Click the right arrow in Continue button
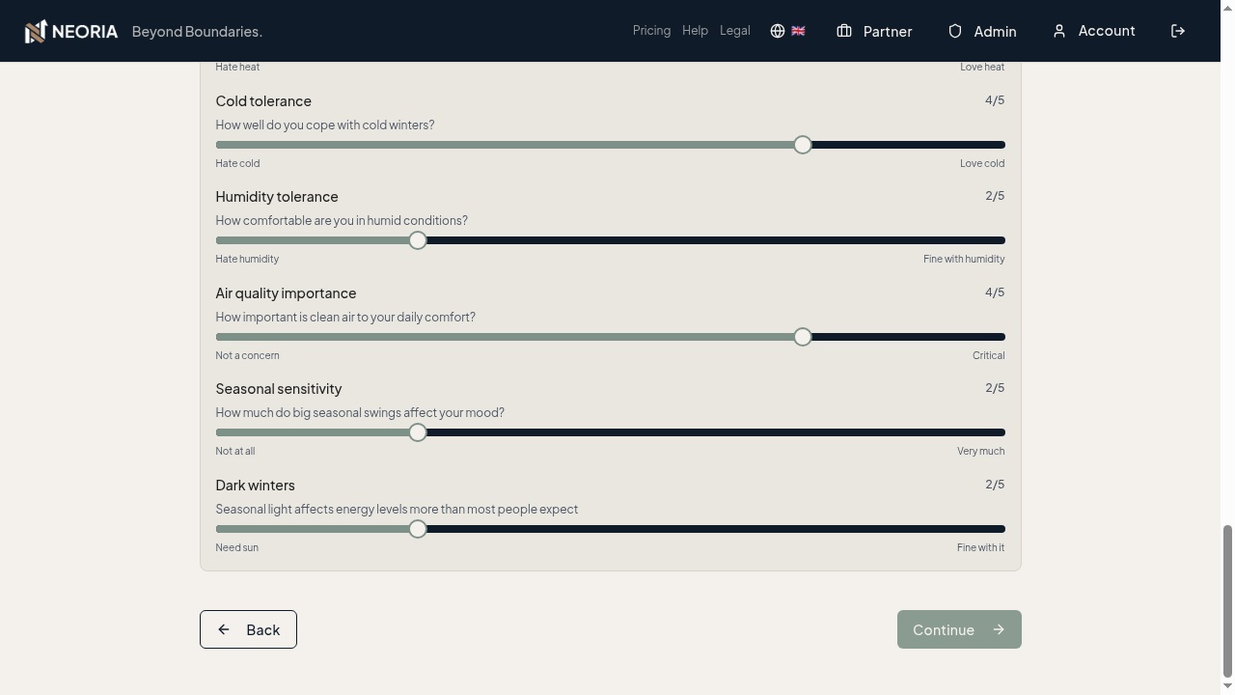Image resolution: width=1235 pixels, height=695 pixels. point(999,629)
